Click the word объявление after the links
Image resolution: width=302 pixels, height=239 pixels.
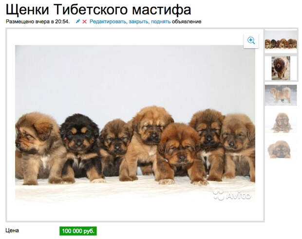187,21
